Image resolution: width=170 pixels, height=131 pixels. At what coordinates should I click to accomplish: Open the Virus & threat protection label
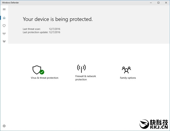44,78
